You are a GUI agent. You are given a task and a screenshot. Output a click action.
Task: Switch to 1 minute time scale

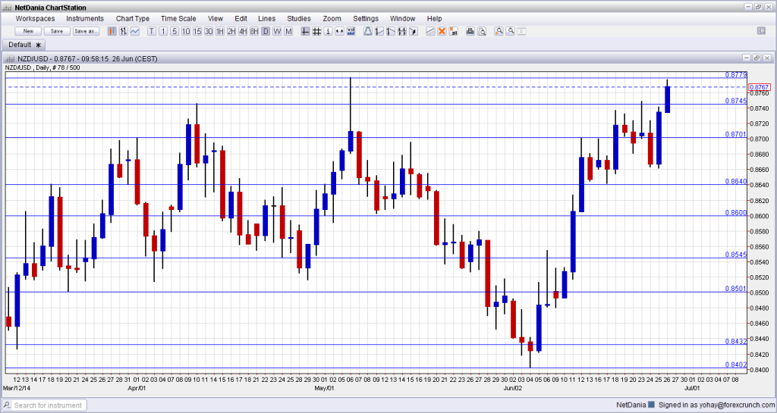163,31
